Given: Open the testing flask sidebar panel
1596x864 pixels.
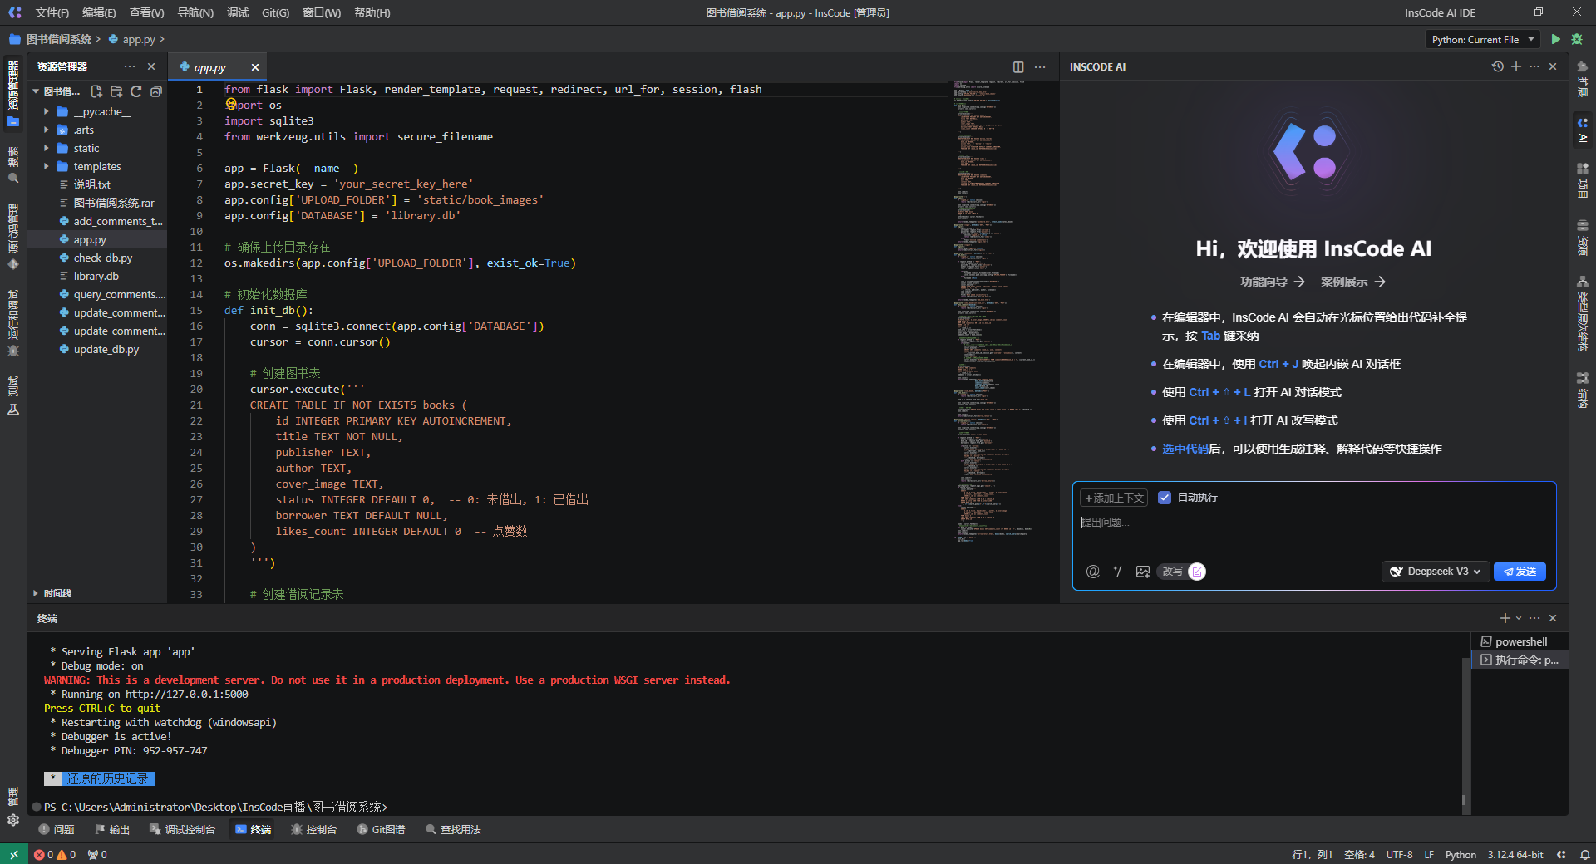Looking at the screenshot, I should point(13,395).
